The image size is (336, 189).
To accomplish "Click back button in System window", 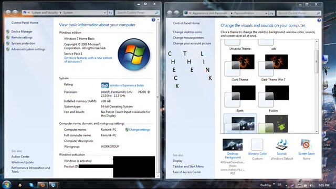I will (x=8, y=13).
